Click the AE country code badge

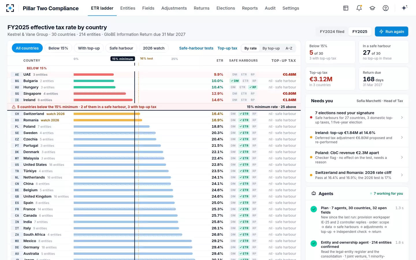point(17,75)
